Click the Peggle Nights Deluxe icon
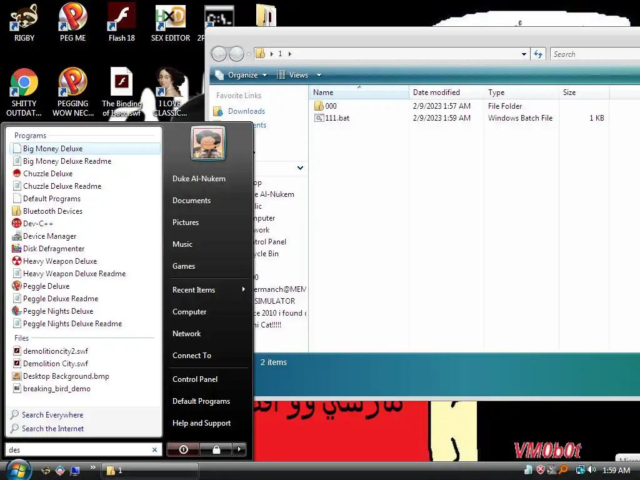The height and width of the screenshot is (480, 640). coord(17,311)
